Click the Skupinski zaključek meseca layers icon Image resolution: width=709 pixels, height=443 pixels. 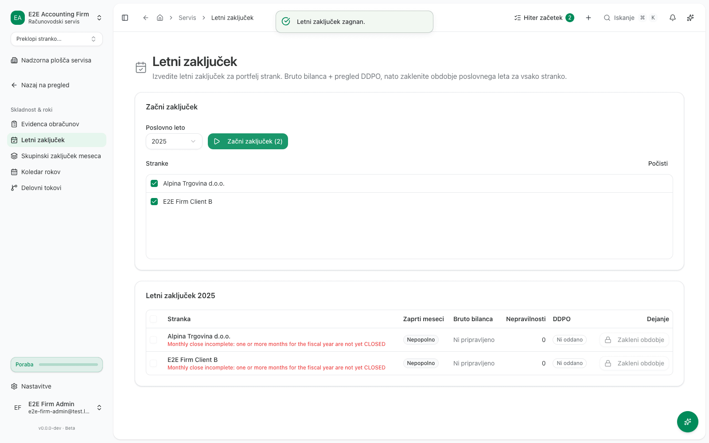[14, 156]
